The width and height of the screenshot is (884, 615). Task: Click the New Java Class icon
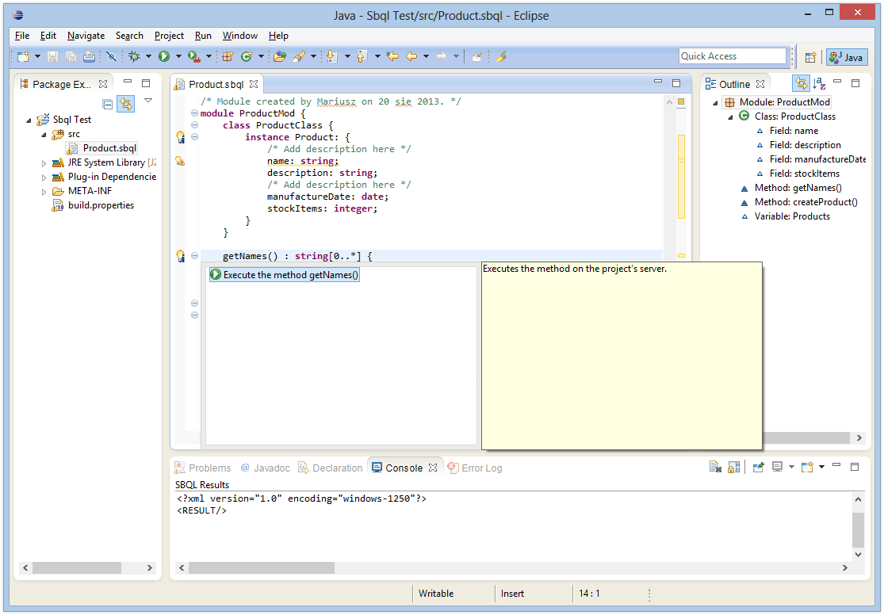pyautogui.click(x=247, y=56)
